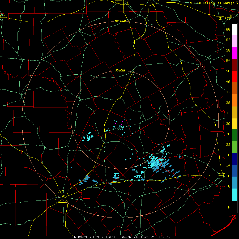This screenshot has height=239, width=239.
Task: Click the '30' legend value
Action: pyautogui.click(x=228, y=123)
